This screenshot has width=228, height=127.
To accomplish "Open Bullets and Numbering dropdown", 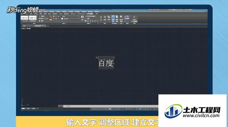I will coord(91,16).
